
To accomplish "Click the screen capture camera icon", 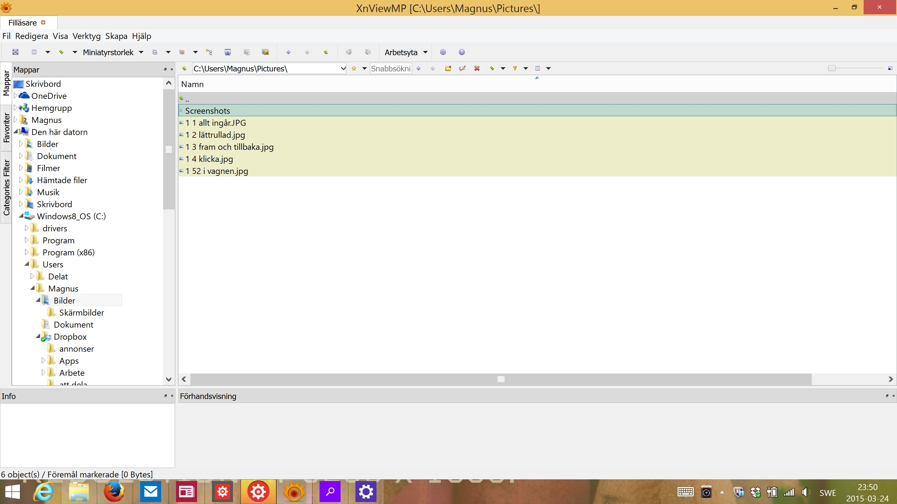I will (228, 52).
